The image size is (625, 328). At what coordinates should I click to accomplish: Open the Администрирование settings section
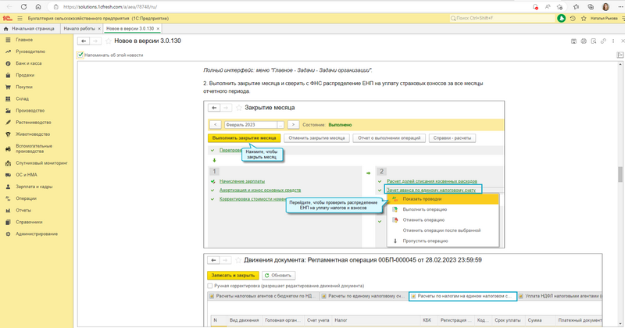36,234
